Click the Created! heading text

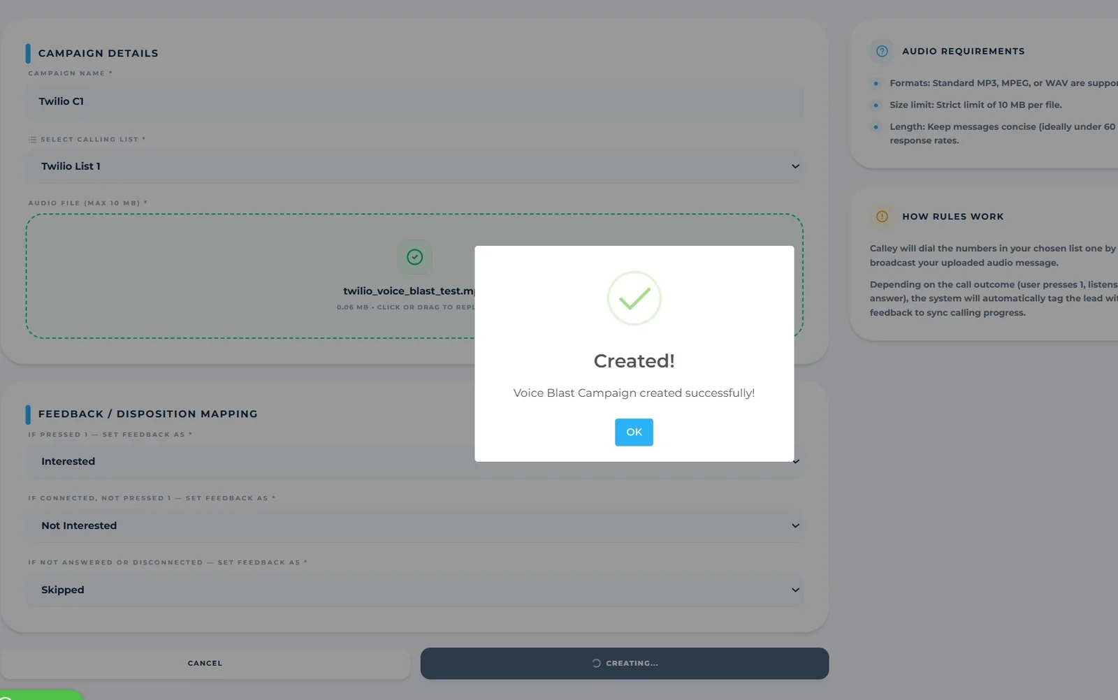pos(634,360)
